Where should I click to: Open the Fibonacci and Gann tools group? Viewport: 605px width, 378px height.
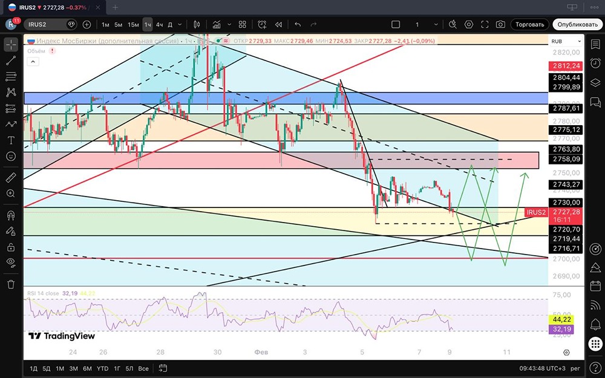11,76
